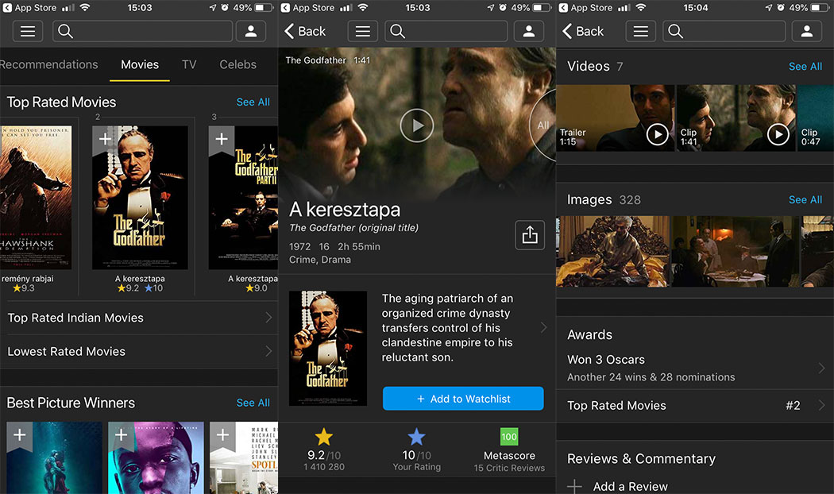The image size is (834, 494).
Task: Tap Add to Watchlist button
Action: (x=463, y=399)
